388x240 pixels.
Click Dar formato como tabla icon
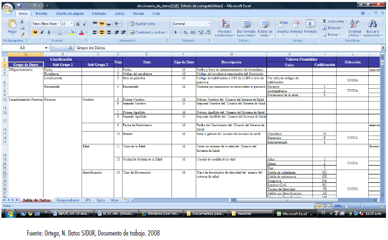click(x=246, y=25)
